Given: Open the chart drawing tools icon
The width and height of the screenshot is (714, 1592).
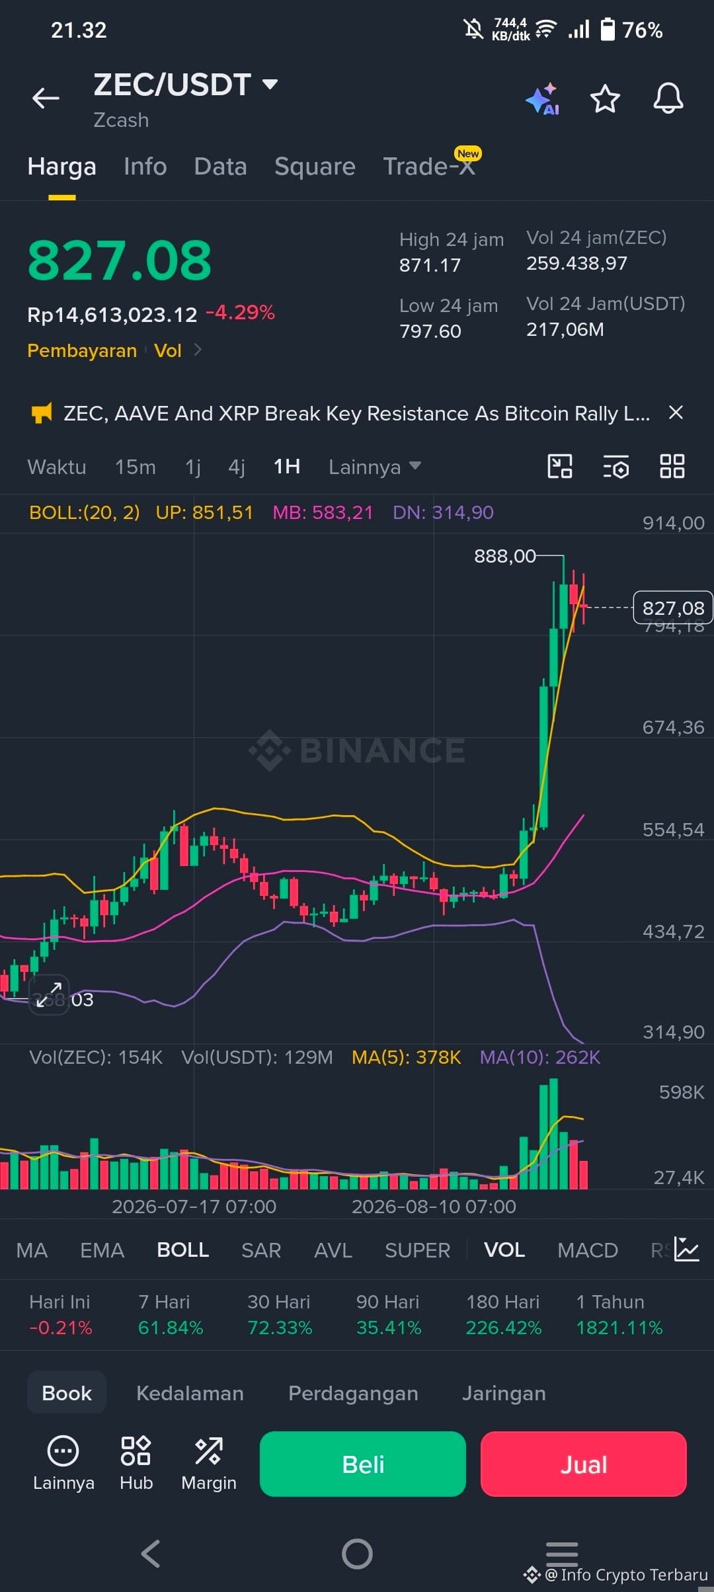Looking at the screenshot, I should (x=560, y=466).
